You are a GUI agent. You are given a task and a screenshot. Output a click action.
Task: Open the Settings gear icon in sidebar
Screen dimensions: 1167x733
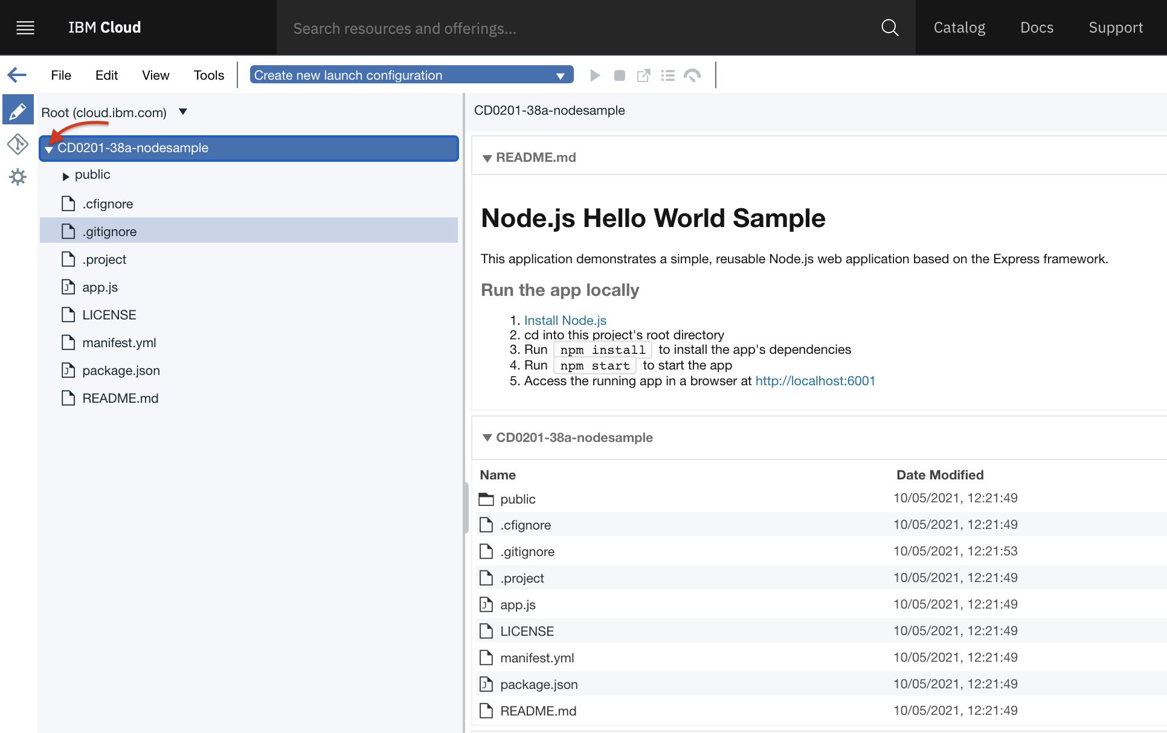pyautogui.click(x=18, y=177)
